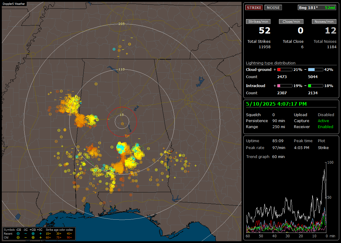Click the intracloud count 2134
The height and width of the screenshot is (243, 341).
[313, 93]
